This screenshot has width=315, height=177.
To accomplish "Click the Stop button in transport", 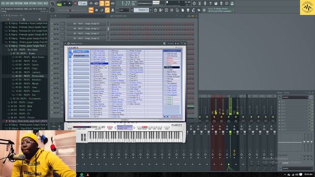I will tap(70, 3).
